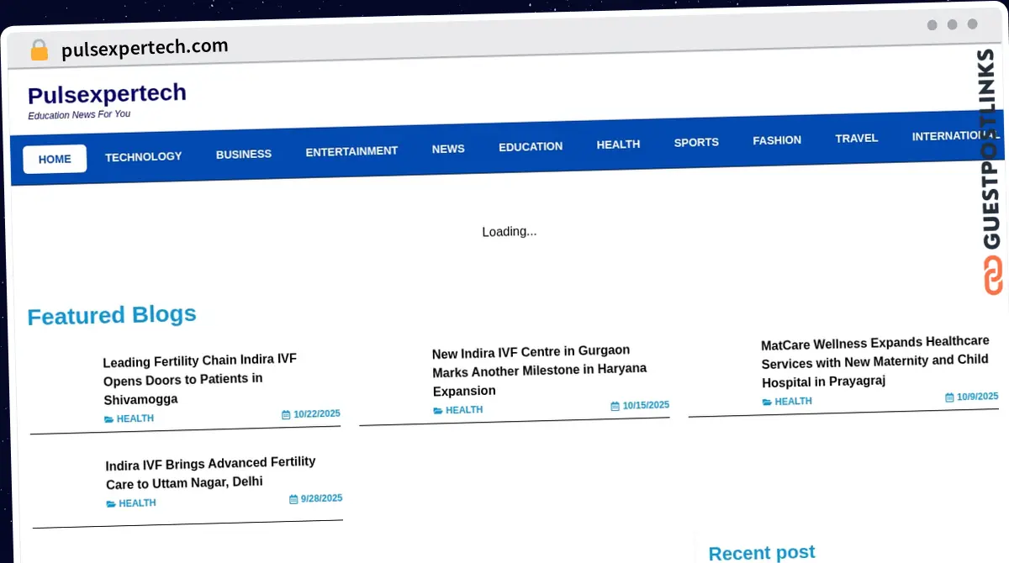Switch to the EDUCATION tab
The image size is (1009, 563).
[x=530, y=146]
